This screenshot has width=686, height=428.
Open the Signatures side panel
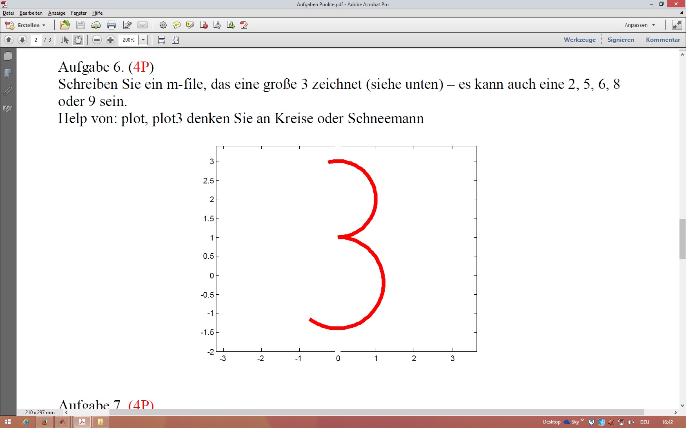[8, 109]
